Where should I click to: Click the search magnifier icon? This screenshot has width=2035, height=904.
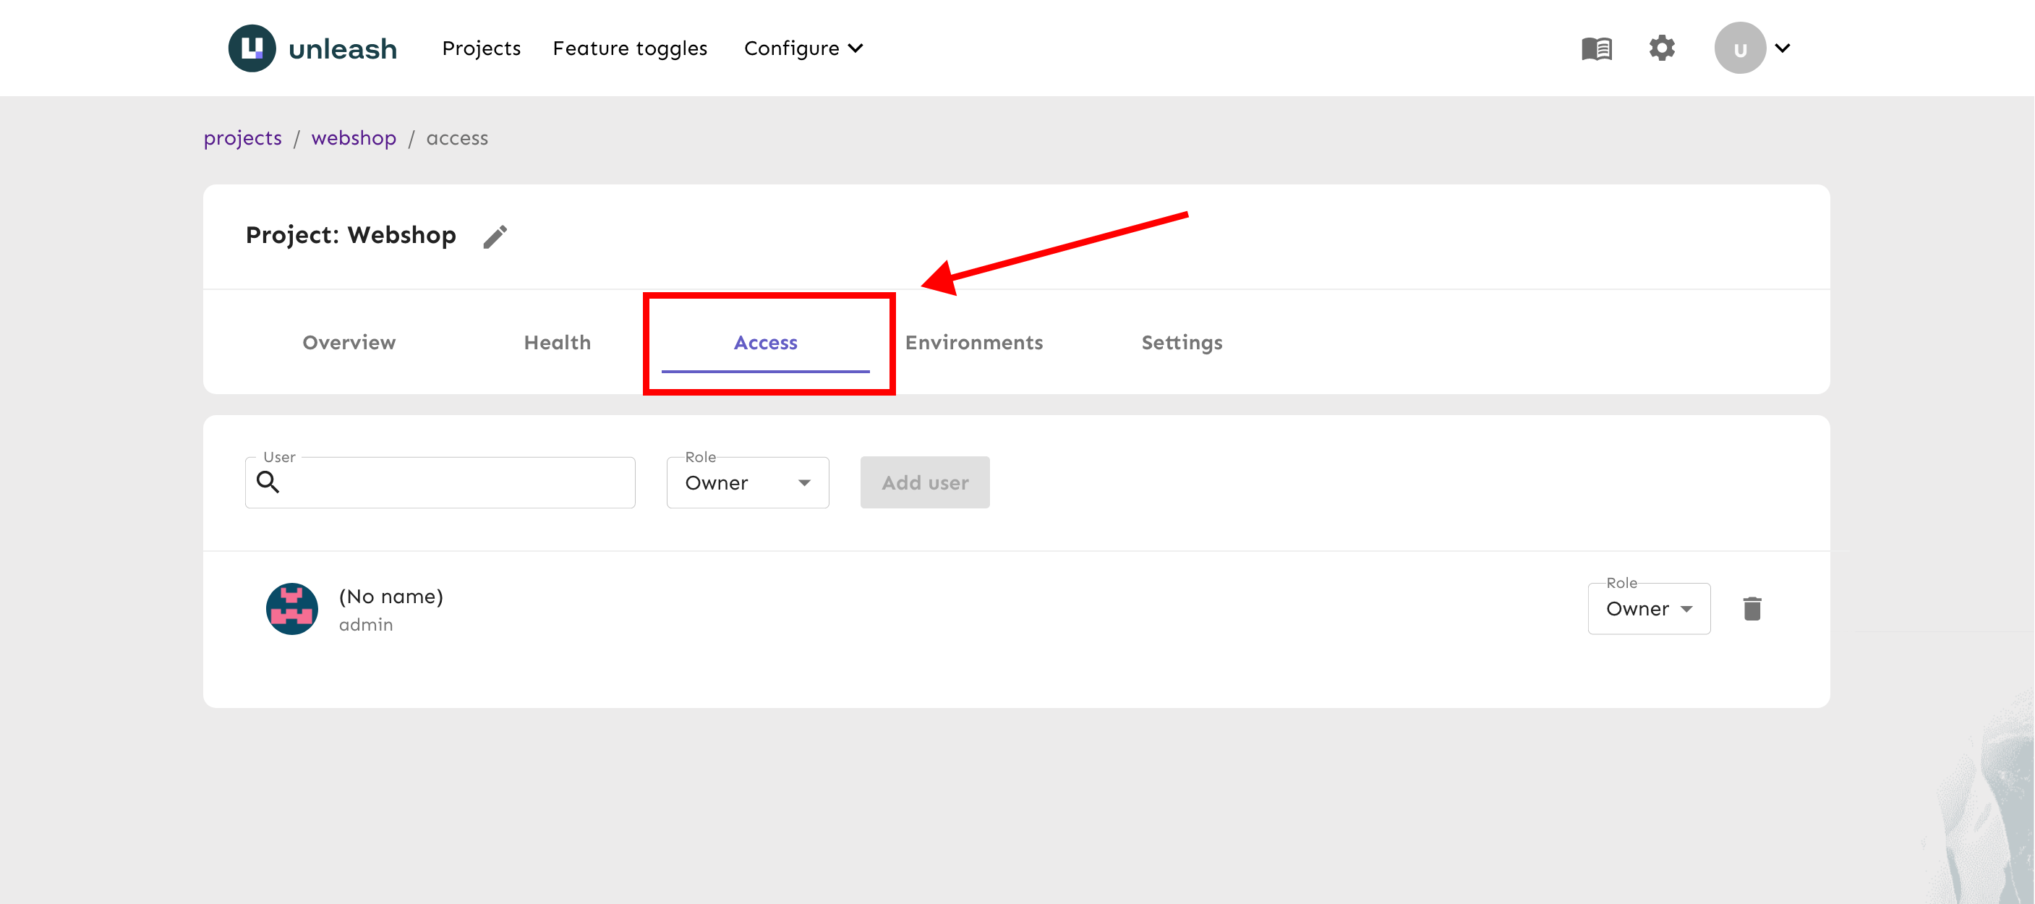(x=268, y=482)
